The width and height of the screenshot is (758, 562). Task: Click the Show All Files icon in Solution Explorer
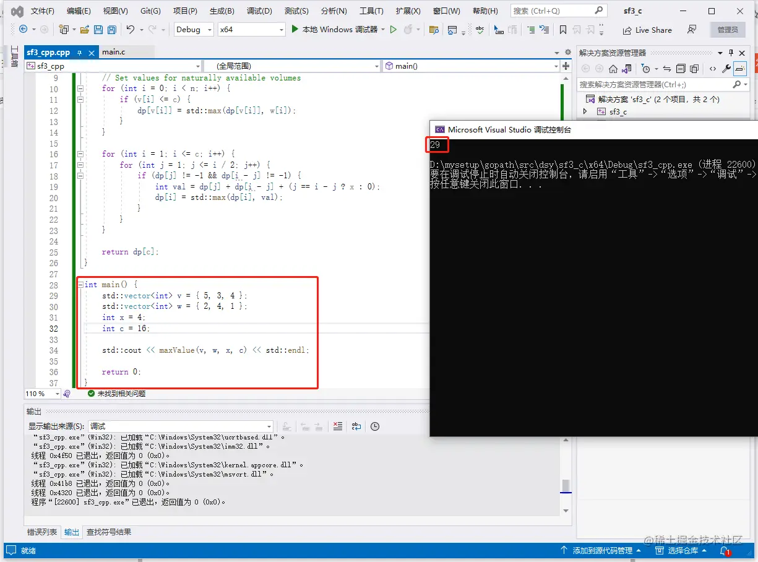694,69
